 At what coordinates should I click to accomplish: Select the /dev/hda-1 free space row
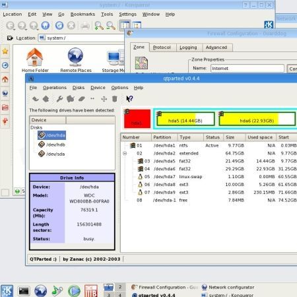point(209,200)
